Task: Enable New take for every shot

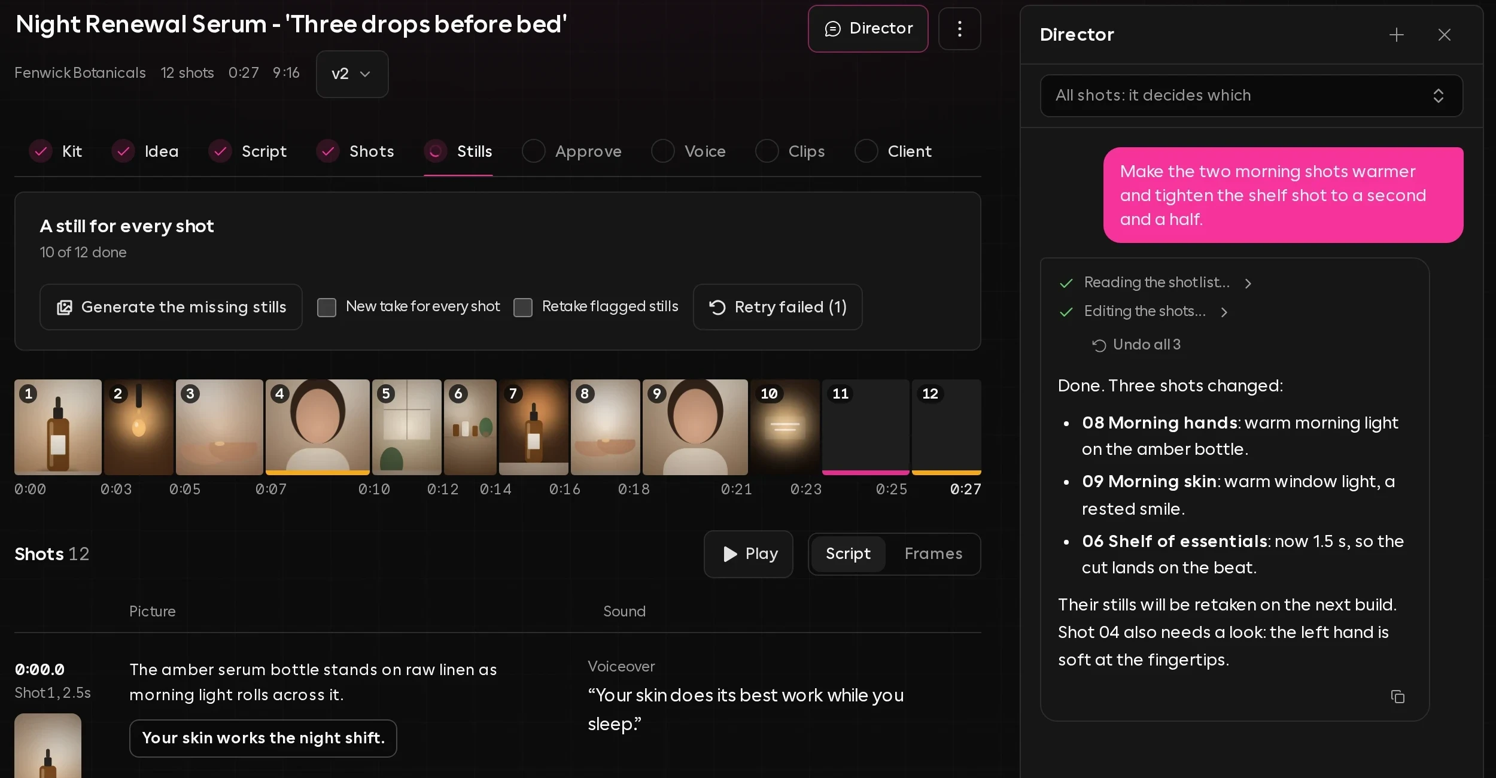Action: tap(326, 307)
